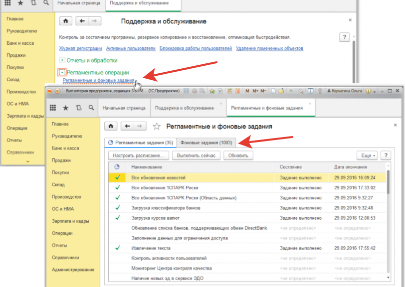The height and width of the screenshot is (287, 405).
Task: Open the Еще dropdown menu
Action: [x=368, y=155]
